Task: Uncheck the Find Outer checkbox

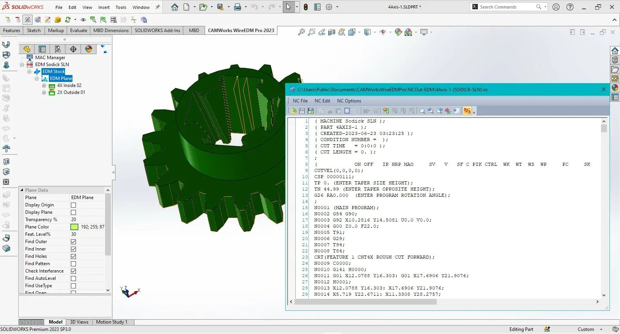Action: click(73, 242)
